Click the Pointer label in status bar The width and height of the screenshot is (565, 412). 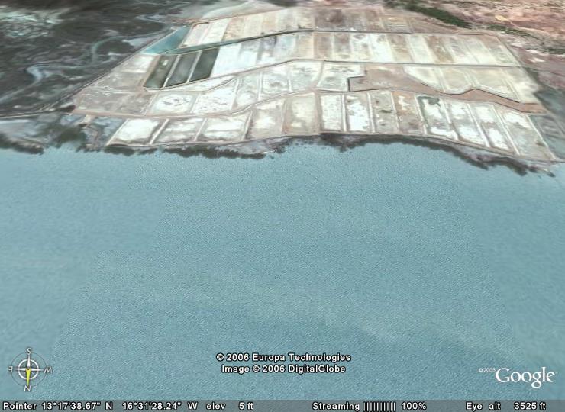[x=20, y=406]
